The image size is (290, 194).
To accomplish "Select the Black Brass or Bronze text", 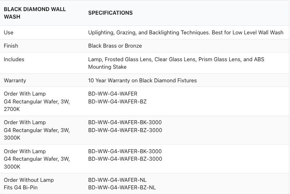I will tap(115, 46).
